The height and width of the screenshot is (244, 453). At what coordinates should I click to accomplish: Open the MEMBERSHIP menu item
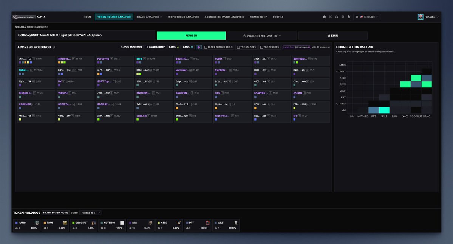pos(258,17)
